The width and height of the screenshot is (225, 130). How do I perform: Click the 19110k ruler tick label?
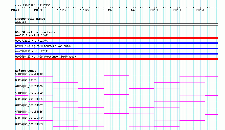pos(38,10)
